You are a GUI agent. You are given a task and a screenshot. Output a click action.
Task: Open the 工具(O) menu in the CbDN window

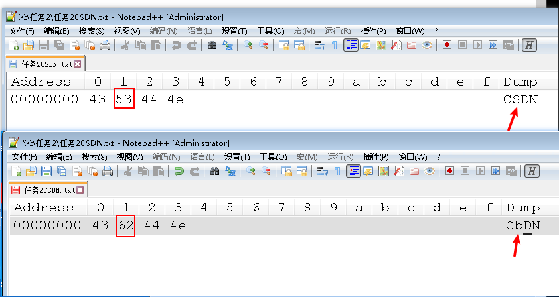pyautogui.click(x=274, y=157)
